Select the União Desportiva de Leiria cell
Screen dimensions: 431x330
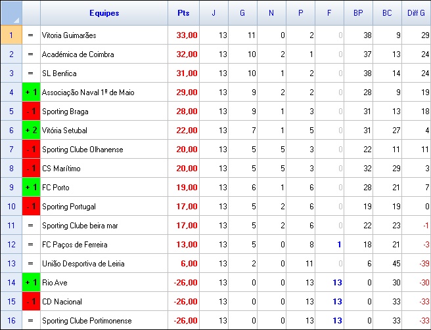pos(104,263)
